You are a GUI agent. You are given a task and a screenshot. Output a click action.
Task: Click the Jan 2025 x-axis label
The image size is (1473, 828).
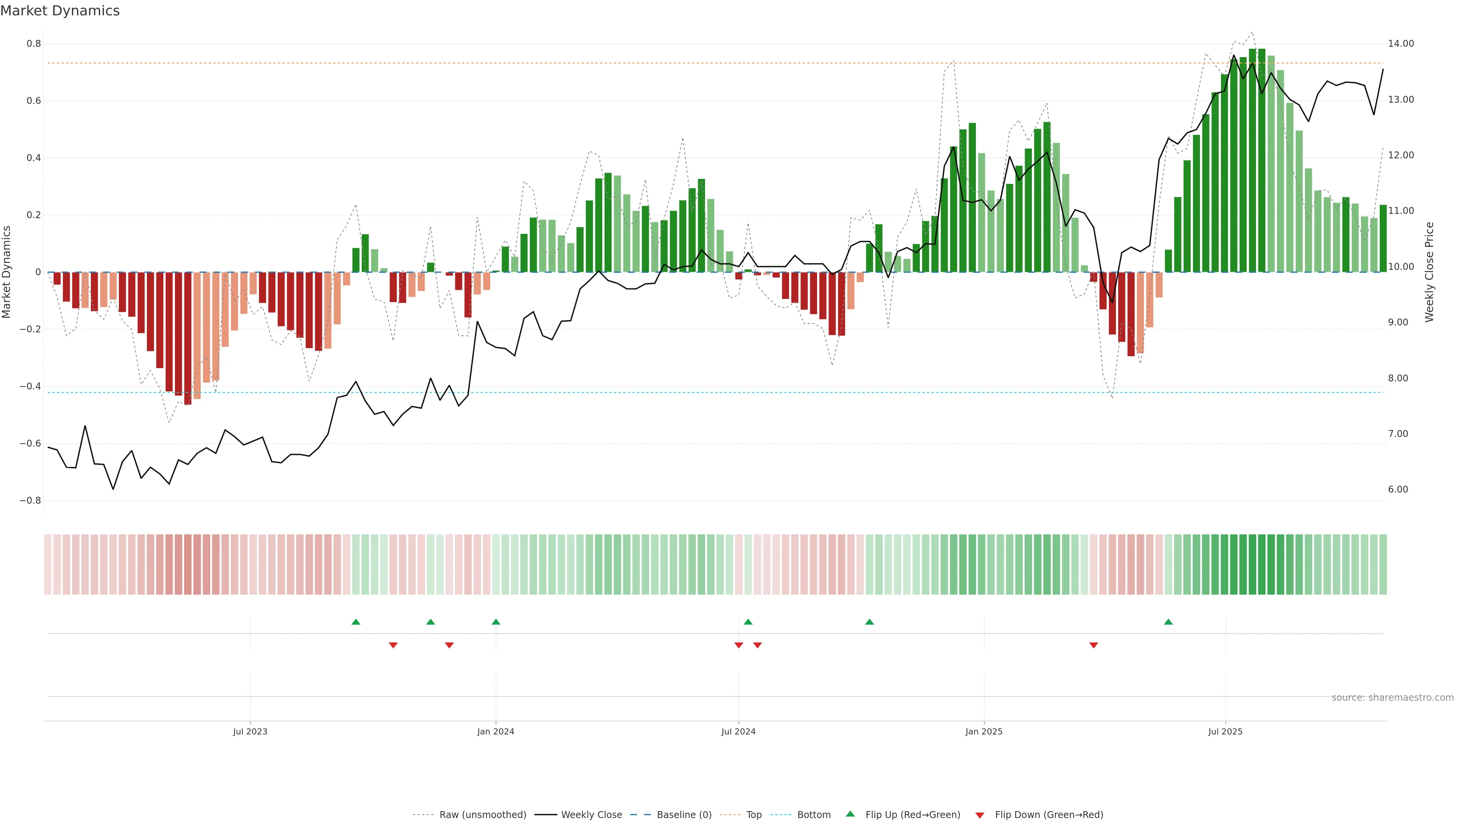[984, 731]
